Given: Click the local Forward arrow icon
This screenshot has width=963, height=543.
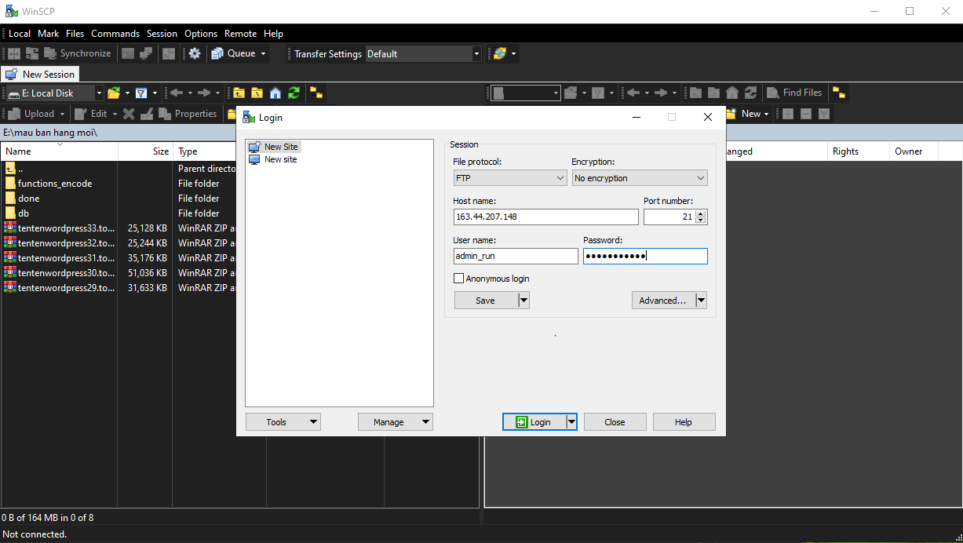Looking at the screenshot, I should click(x=203, y=93).
